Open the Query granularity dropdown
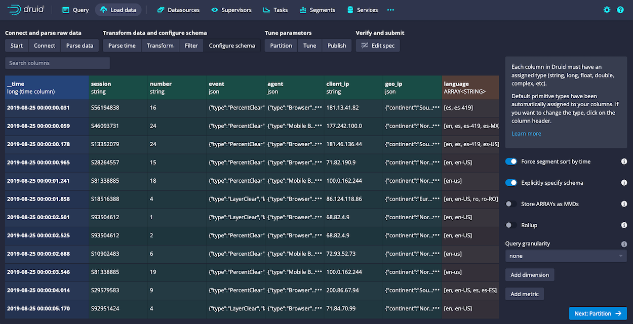 (566, 256)
